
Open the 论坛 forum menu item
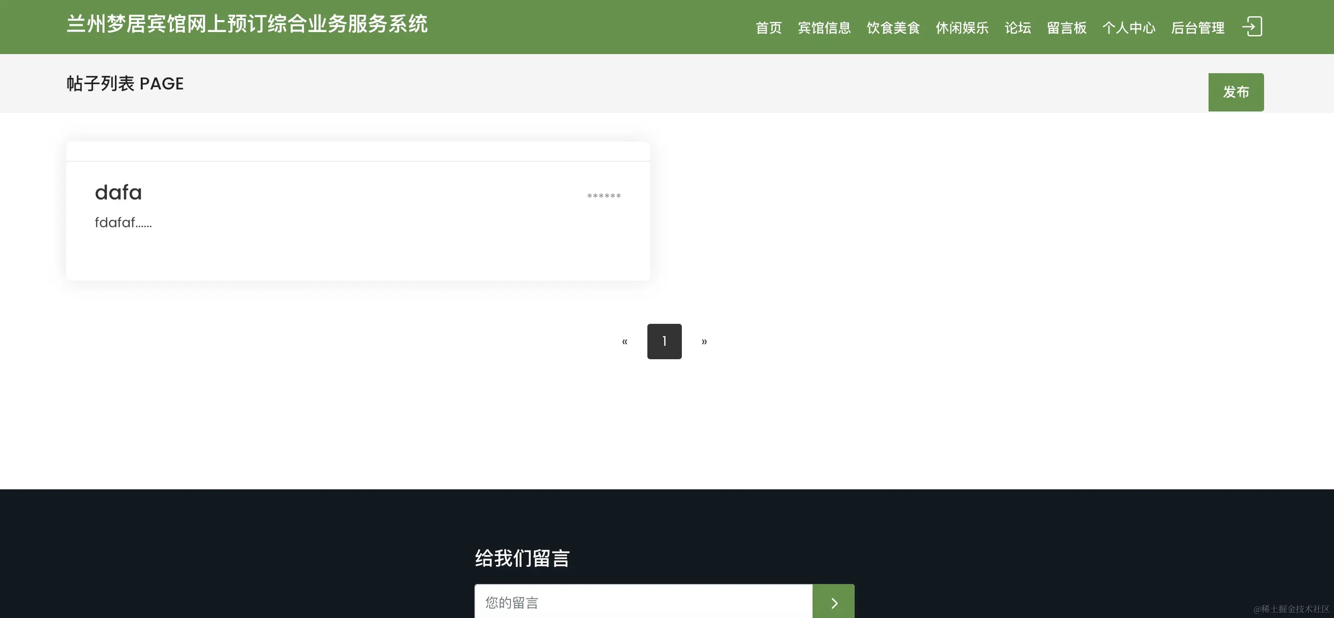(1017, 28)
